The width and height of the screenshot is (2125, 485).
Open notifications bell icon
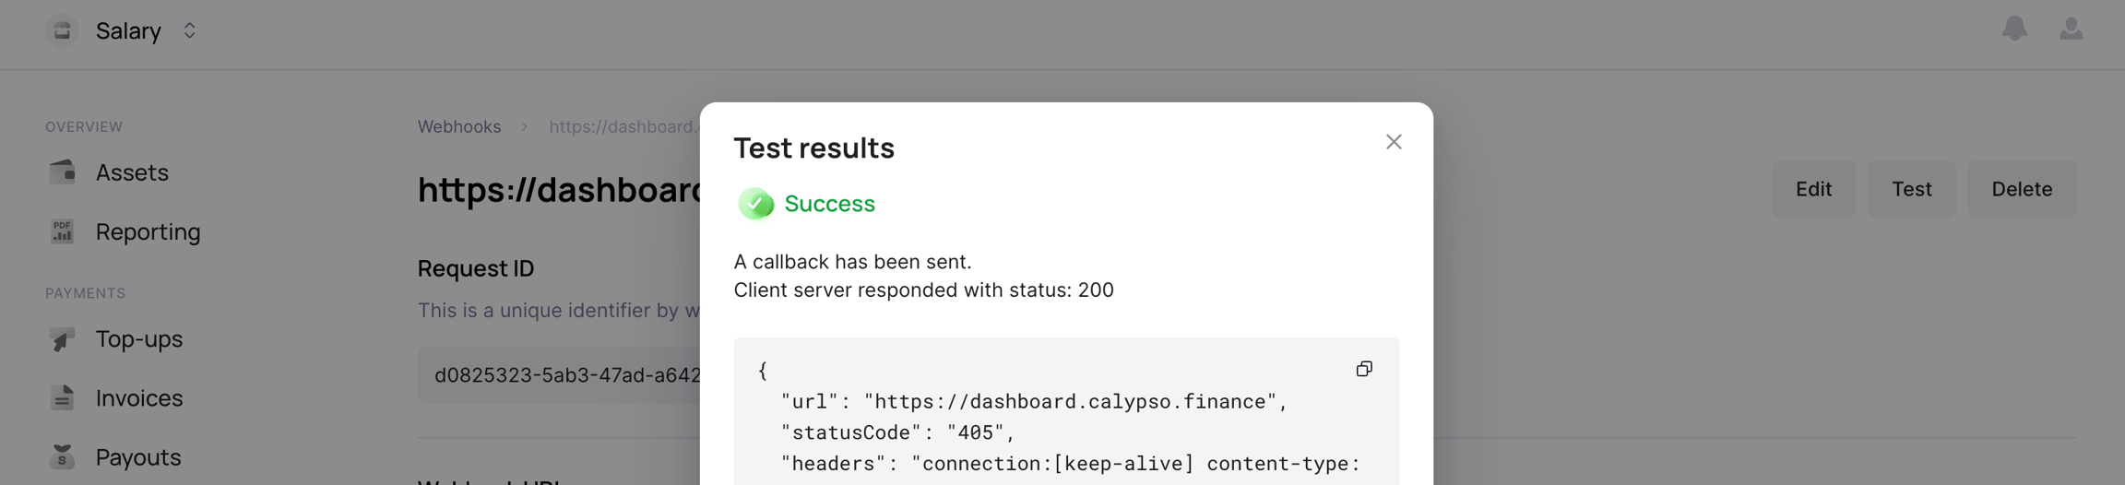coord(2014,30)
